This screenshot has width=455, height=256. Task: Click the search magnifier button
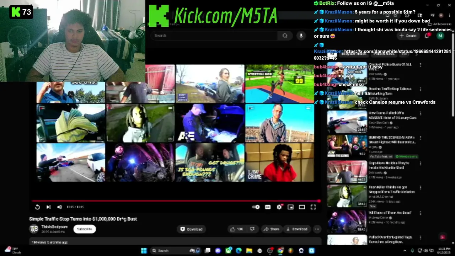point(285,36)
